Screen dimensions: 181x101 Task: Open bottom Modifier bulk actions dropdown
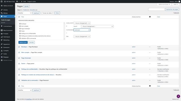(x=25, y=90)
